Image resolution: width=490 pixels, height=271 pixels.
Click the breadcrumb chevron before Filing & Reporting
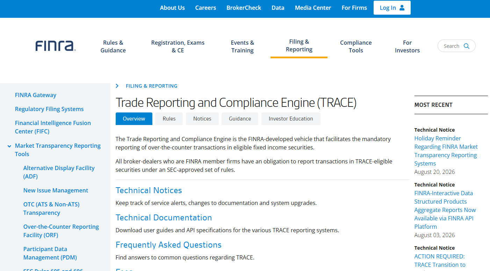[117, 86]
